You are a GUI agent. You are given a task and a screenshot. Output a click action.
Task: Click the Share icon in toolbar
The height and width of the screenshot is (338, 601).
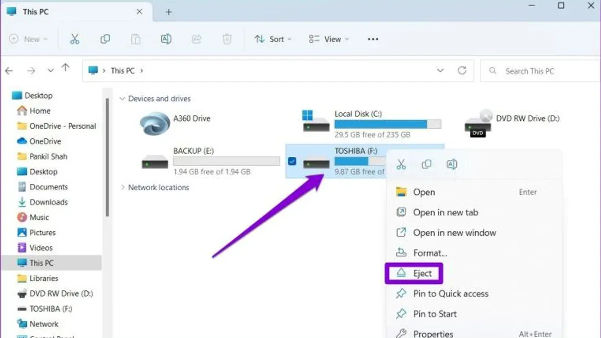[x=196, y=39]
